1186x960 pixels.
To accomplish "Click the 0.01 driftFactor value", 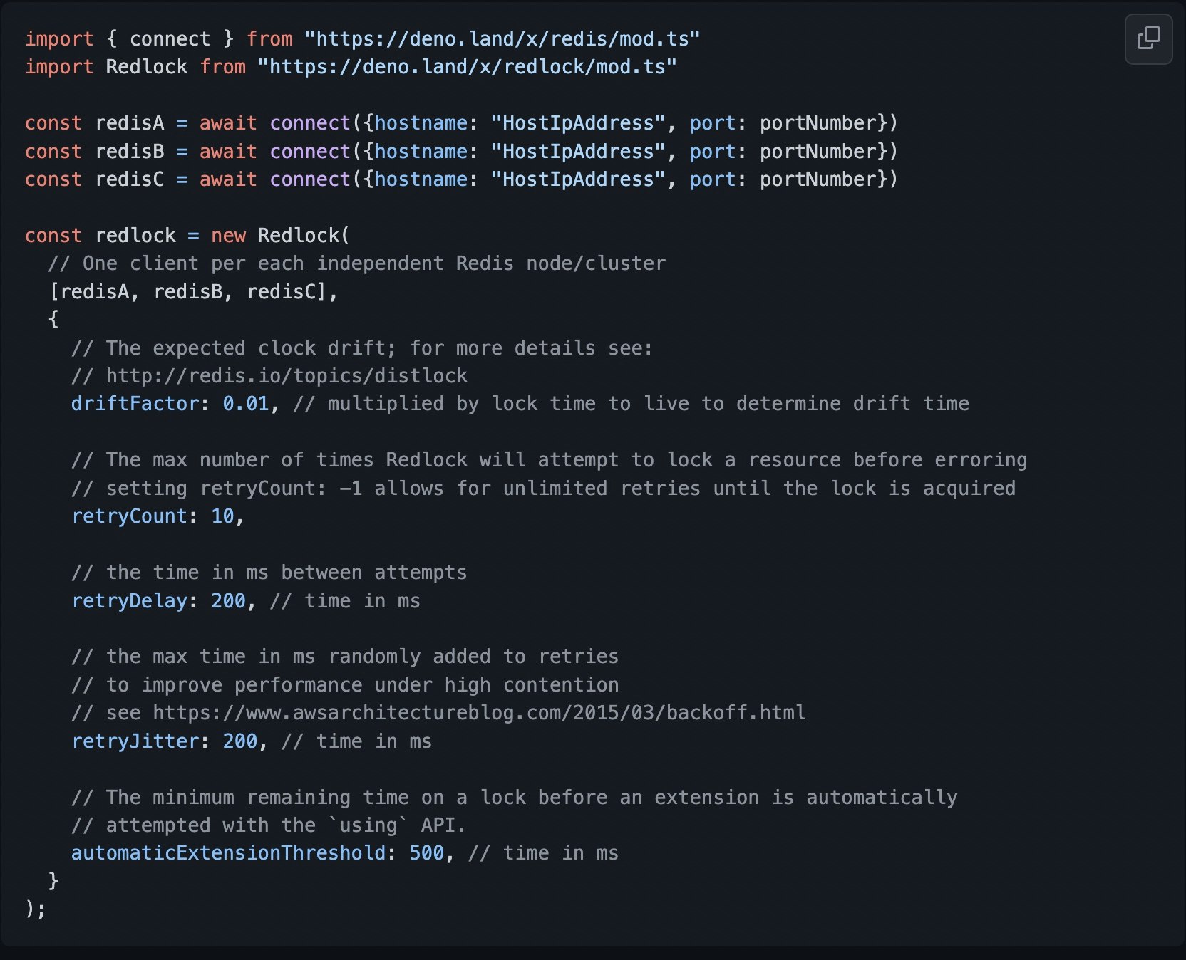I will [246, 404].
